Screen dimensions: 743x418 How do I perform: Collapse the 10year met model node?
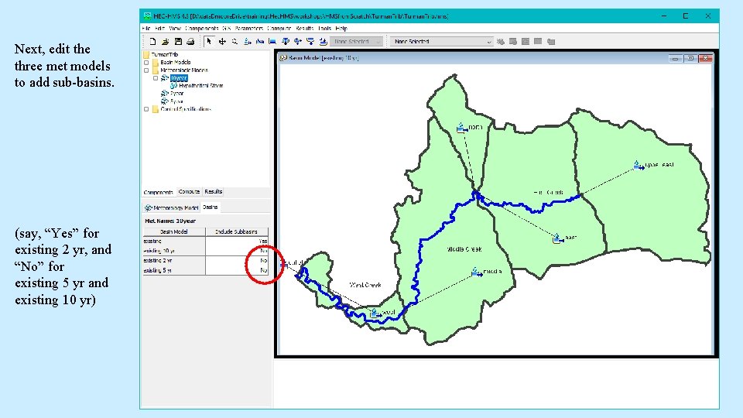coord(156,78)
